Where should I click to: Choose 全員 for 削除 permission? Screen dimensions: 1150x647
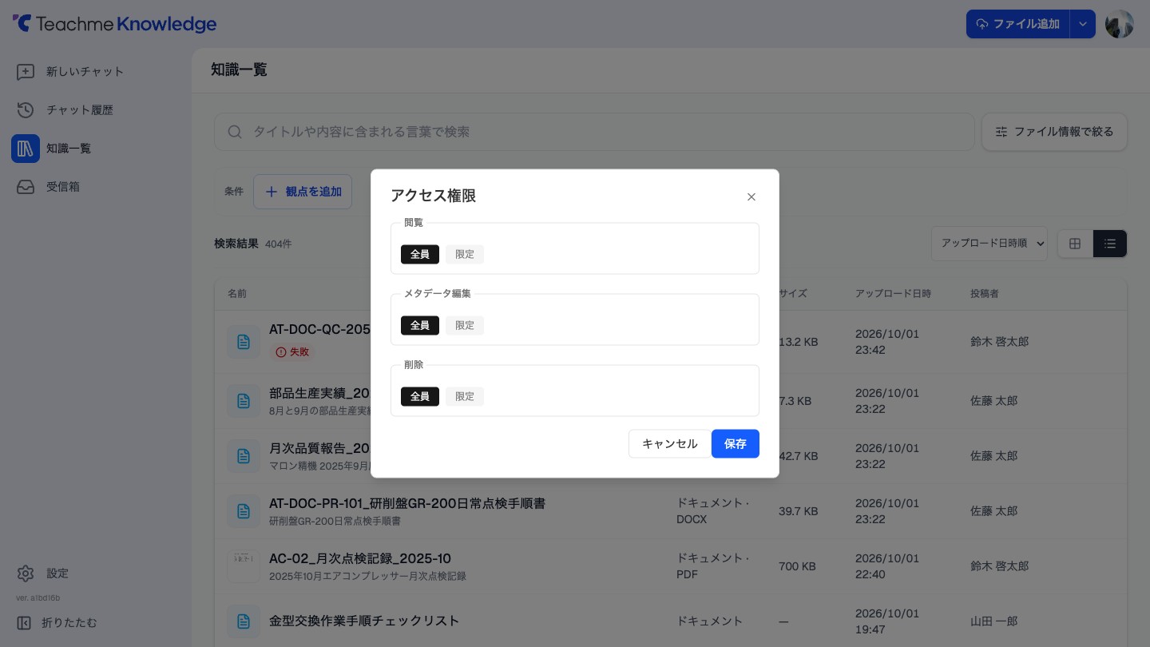pyautogui.click(x=420, y=396)
